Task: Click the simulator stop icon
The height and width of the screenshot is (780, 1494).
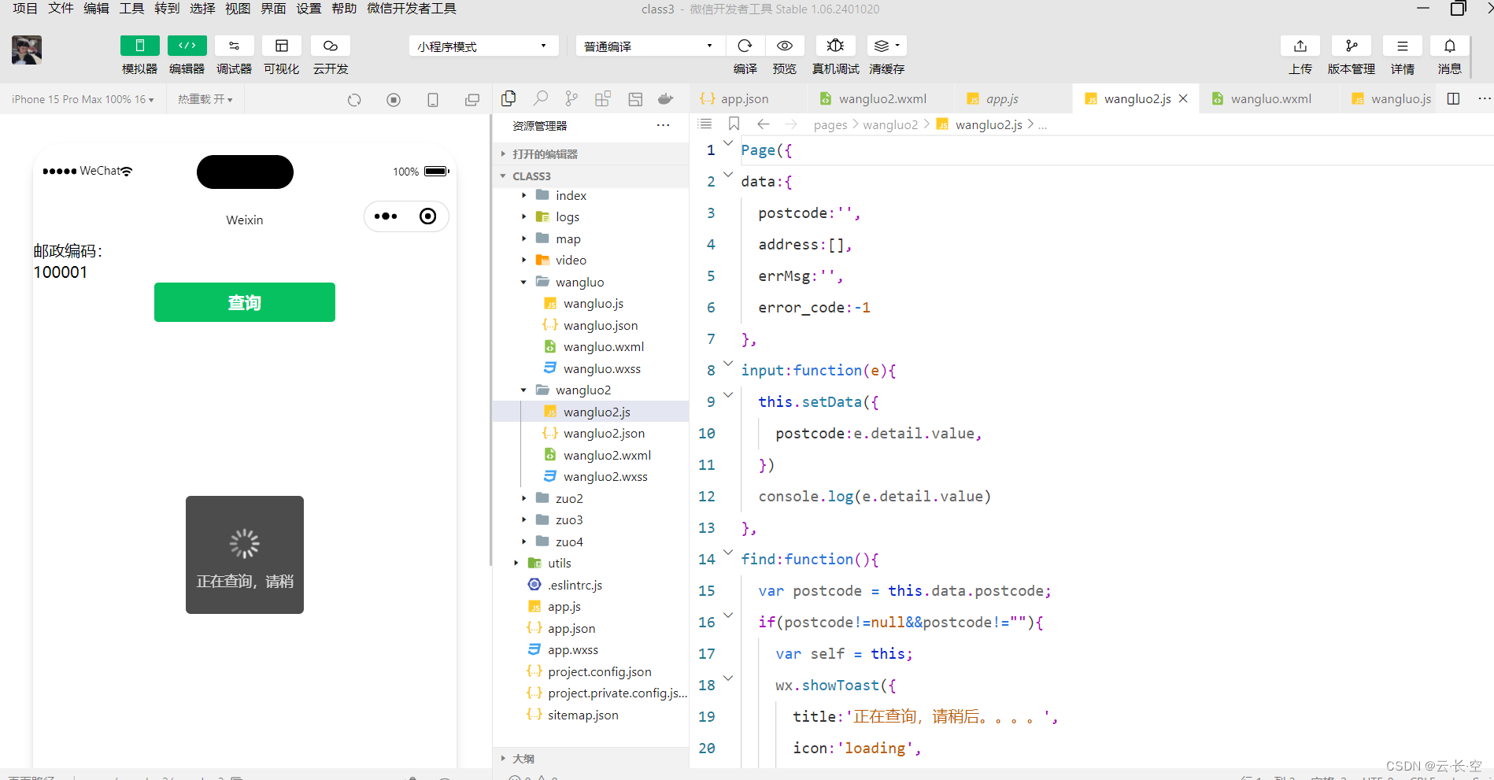Action: coord(394,100)
